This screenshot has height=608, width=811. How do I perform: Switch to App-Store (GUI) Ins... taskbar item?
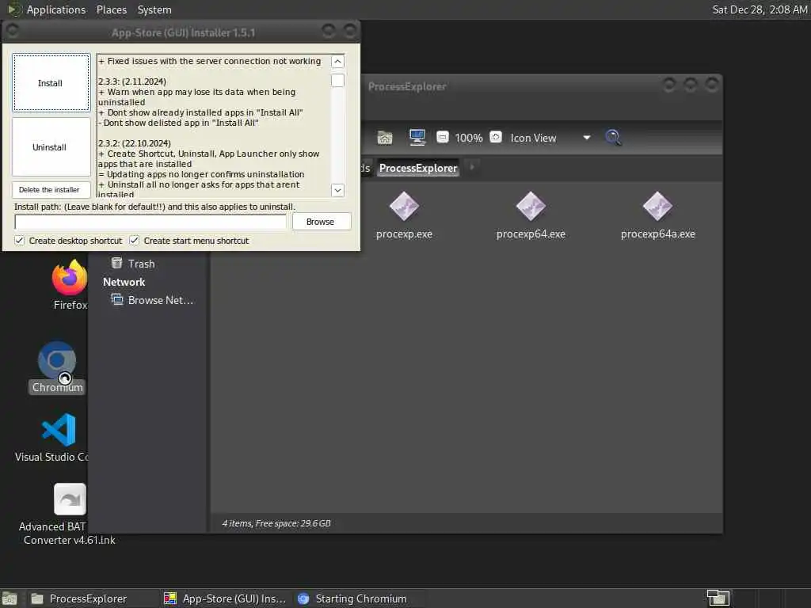pyautogui.click(x=225, y=598)
